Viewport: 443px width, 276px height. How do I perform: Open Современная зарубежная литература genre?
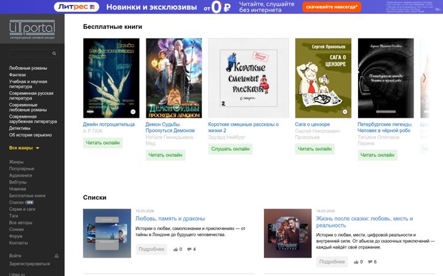tap(33, 119)
